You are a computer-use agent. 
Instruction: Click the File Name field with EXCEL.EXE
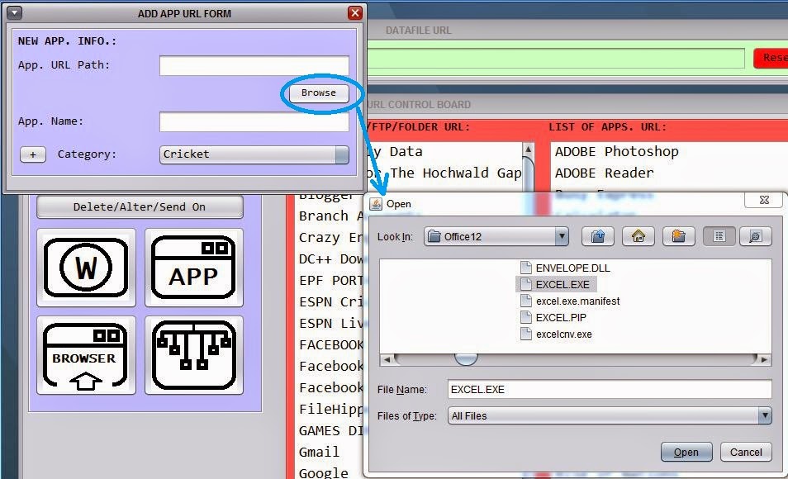point(610,390)
